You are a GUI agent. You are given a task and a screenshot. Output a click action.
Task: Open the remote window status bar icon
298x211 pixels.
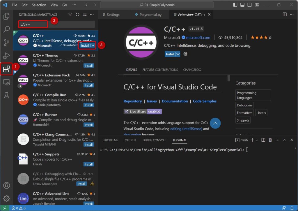[5, 208]
